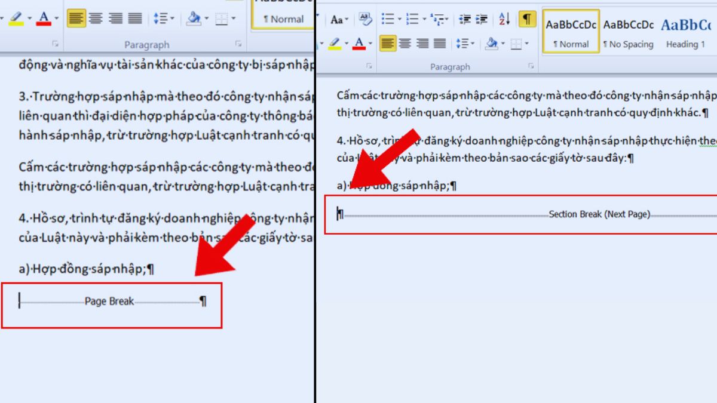Apply yellow text highlight in left window
The width and height of the screenshot is (717, 403).
tap(16, 19)
